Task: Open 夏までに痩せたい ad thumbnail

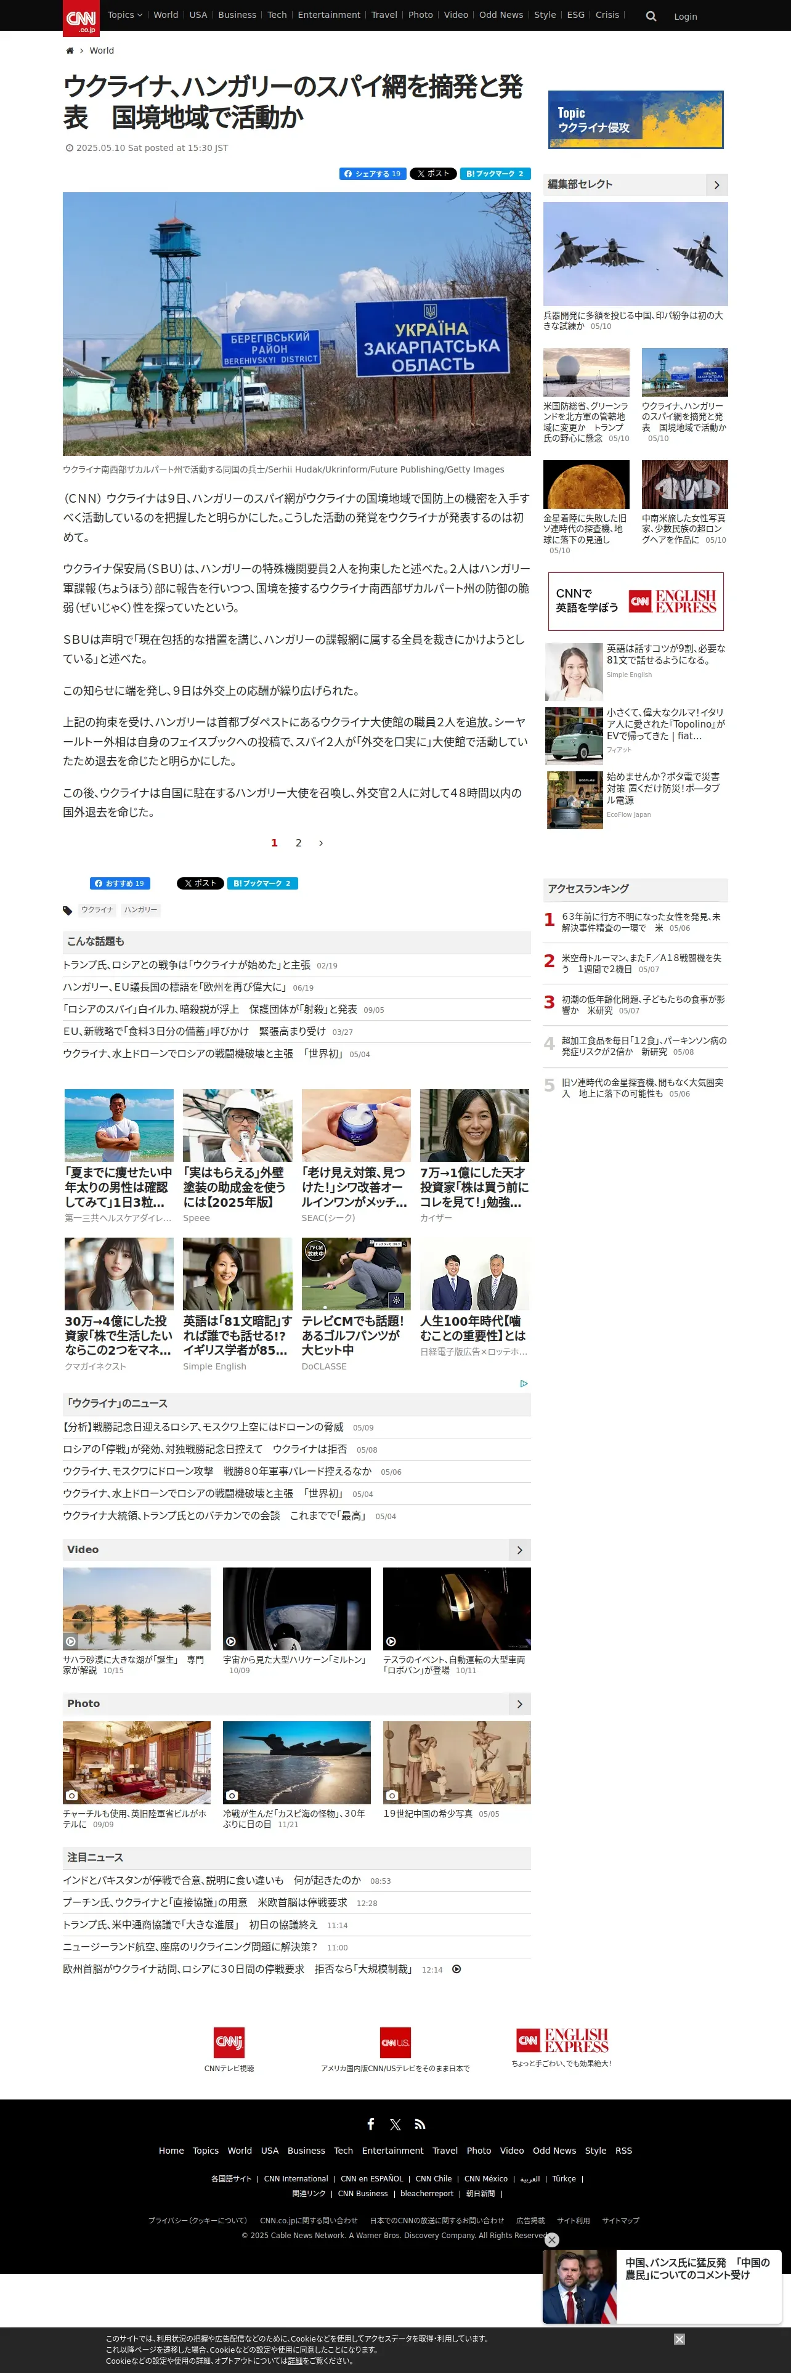Action: (x=119, y=1126)
